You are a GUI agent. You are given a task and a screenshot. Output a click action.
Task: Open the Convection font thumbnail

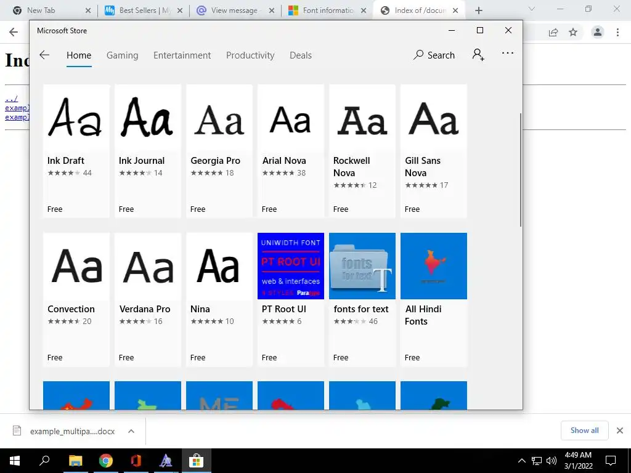click(76, 266)
